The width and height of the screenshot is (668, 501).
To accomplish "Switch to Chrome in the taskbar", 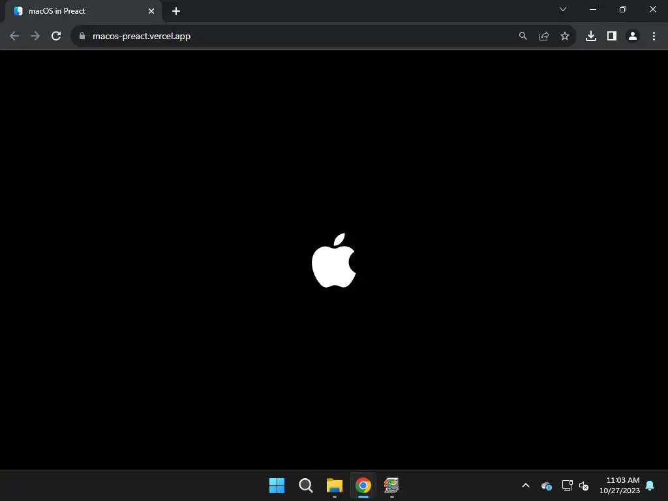I will [363, 485].
